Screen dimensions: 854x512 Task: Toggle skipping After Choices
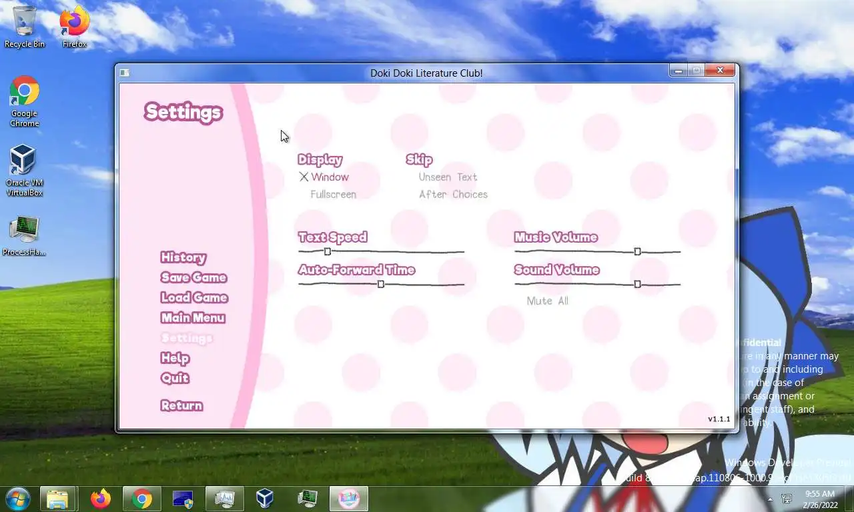point(453,195)
